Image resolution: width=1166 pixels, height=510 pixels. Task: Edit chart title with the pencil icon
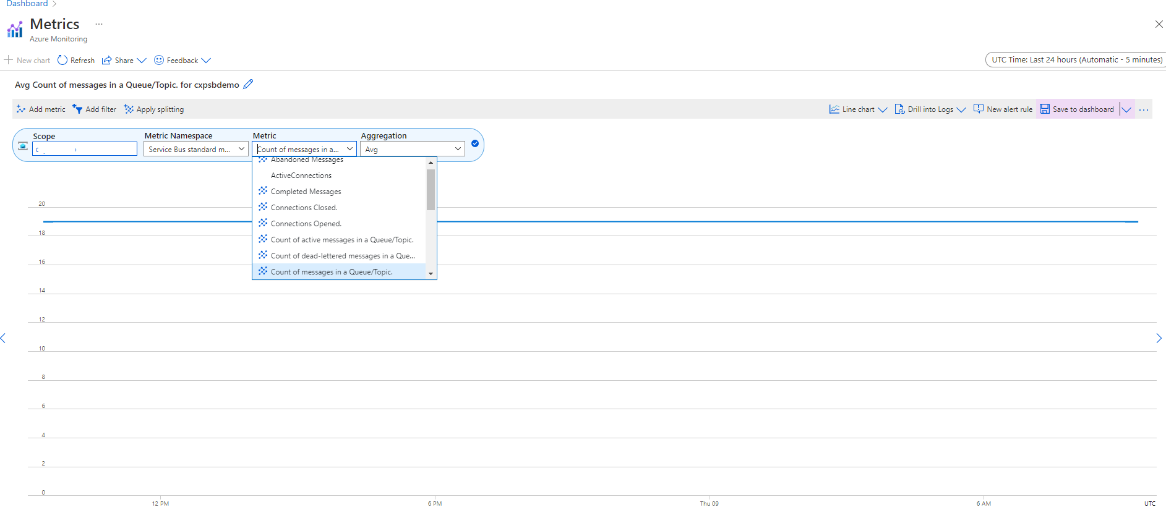248,84
